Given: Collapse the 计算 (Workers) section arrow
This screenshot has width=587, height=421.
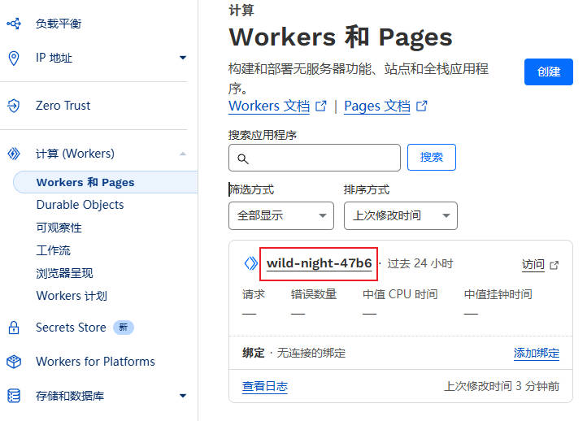Looking at the screenshot, I should [183, 154].
